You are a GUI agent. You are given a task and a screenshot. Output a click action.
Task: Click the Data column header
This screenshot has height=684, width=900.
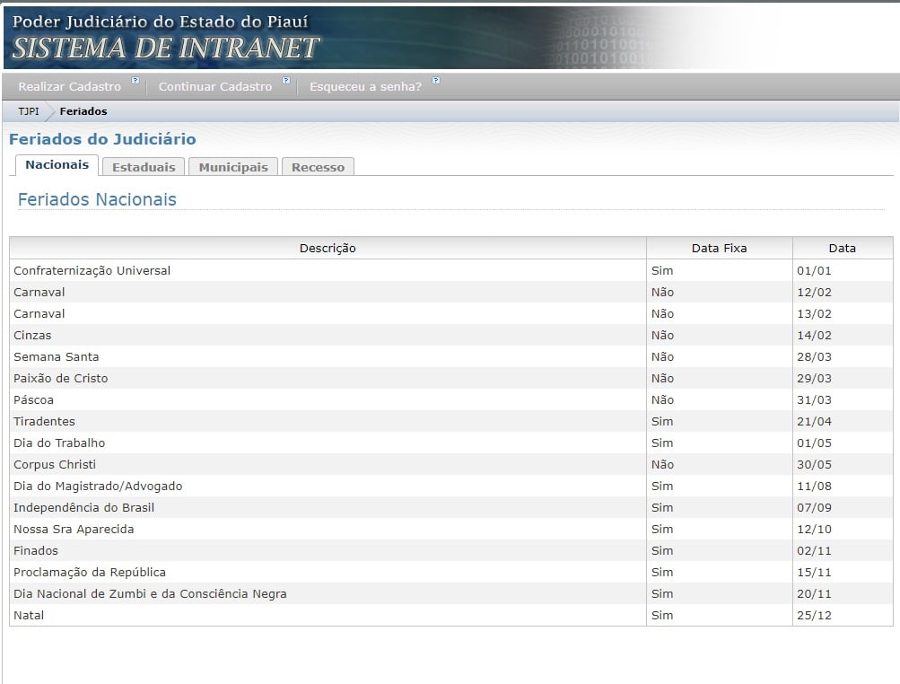pyautogui.click(x=842, y=249)
